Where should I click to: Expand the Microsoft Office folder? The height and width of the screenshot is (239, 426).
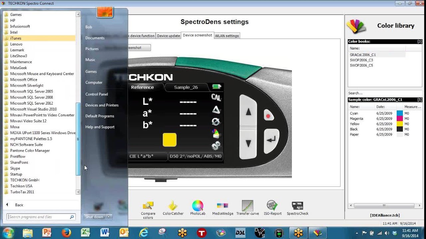point(39,80)
